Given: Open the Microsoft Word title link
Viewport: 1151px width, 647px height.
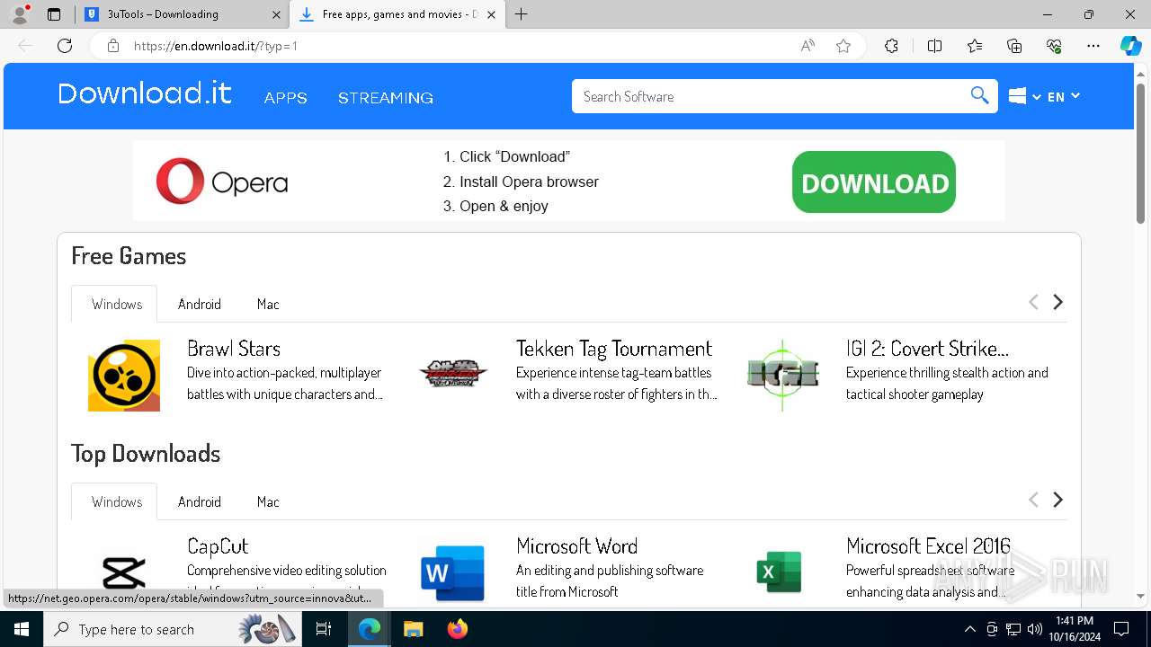Looking at the screenshot, I should tap(577, 546).
